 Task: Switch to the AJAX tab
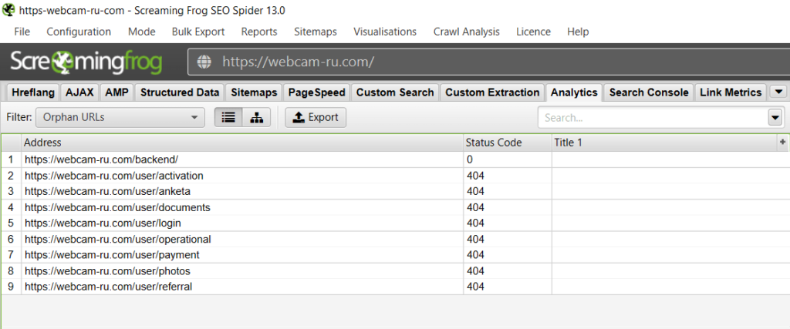pos(79,92)
